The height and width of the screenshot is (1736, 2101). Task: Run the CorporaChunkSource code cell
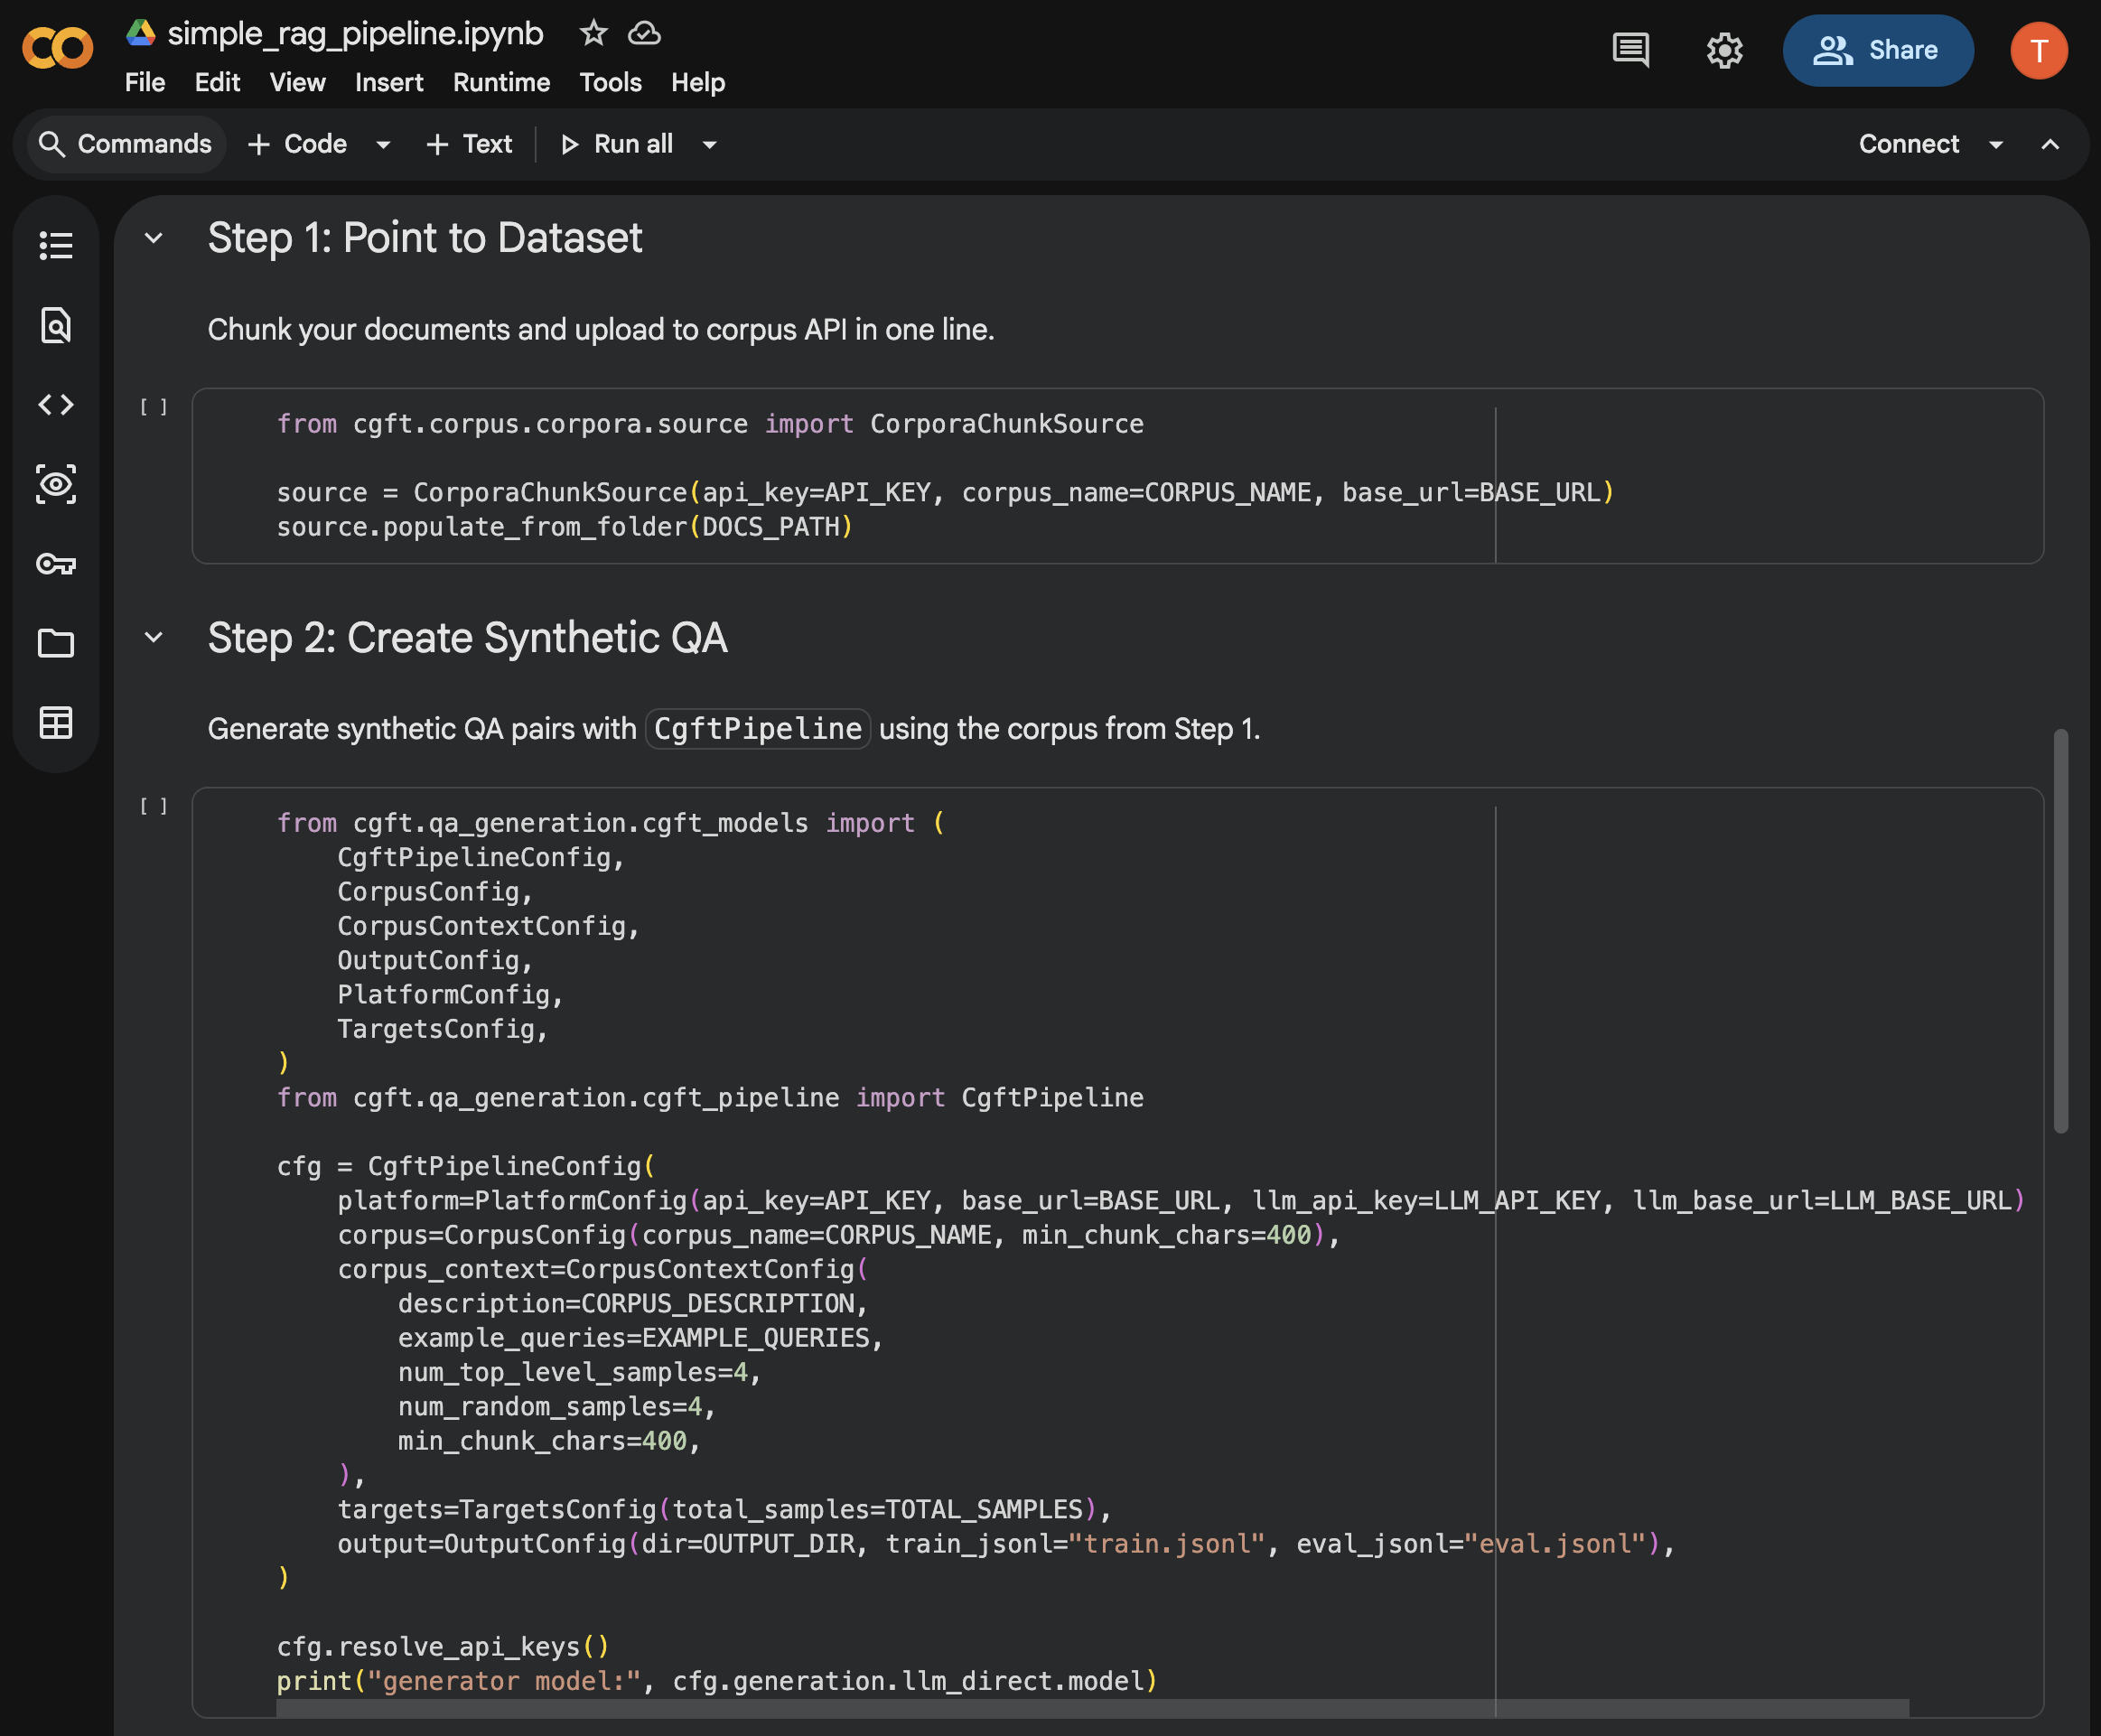(x=153, y=407)
